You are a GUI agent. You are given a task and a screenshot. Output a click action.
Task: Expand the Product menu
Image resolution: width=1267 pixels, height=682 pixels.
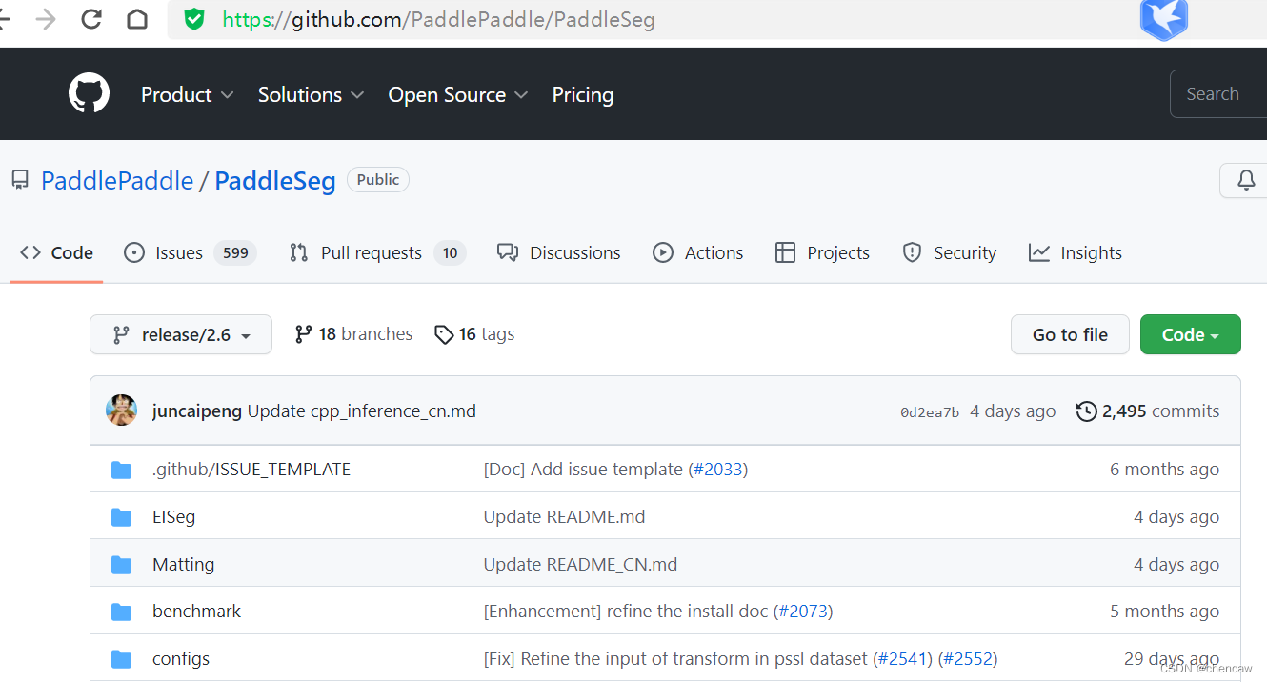[187, 95]
